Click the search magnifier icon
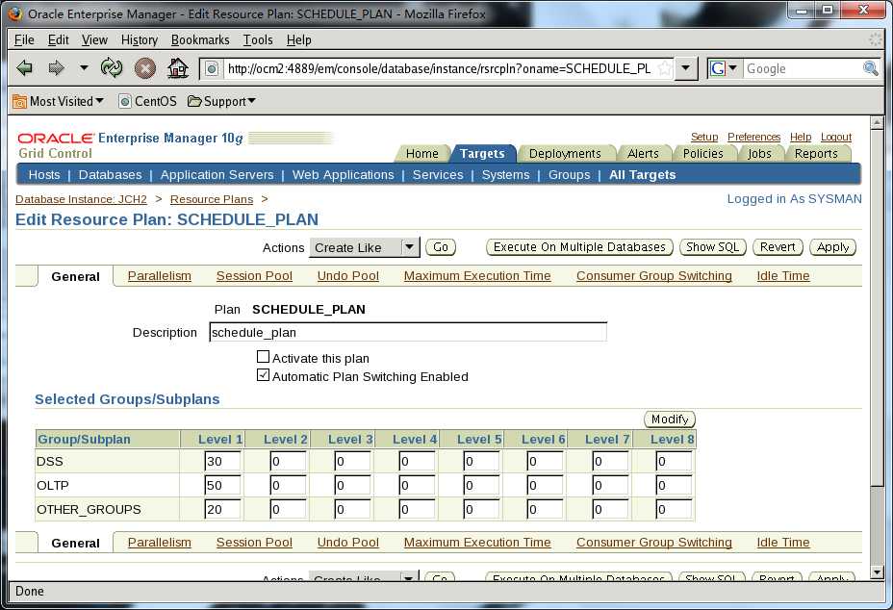This screenshot has height=610, width=893. point(870,68)
